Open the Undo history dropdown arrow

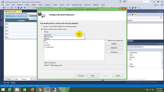[27, 8]
